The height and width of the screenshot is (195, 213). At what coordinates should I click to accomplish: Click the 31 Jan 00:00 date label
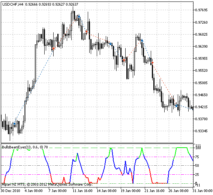pyautogui.click(x=202, y=191)
